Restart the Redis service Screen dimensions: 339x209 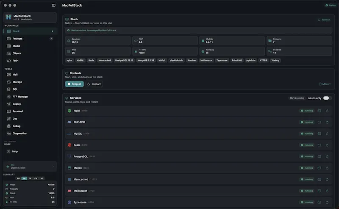(327, 145)
